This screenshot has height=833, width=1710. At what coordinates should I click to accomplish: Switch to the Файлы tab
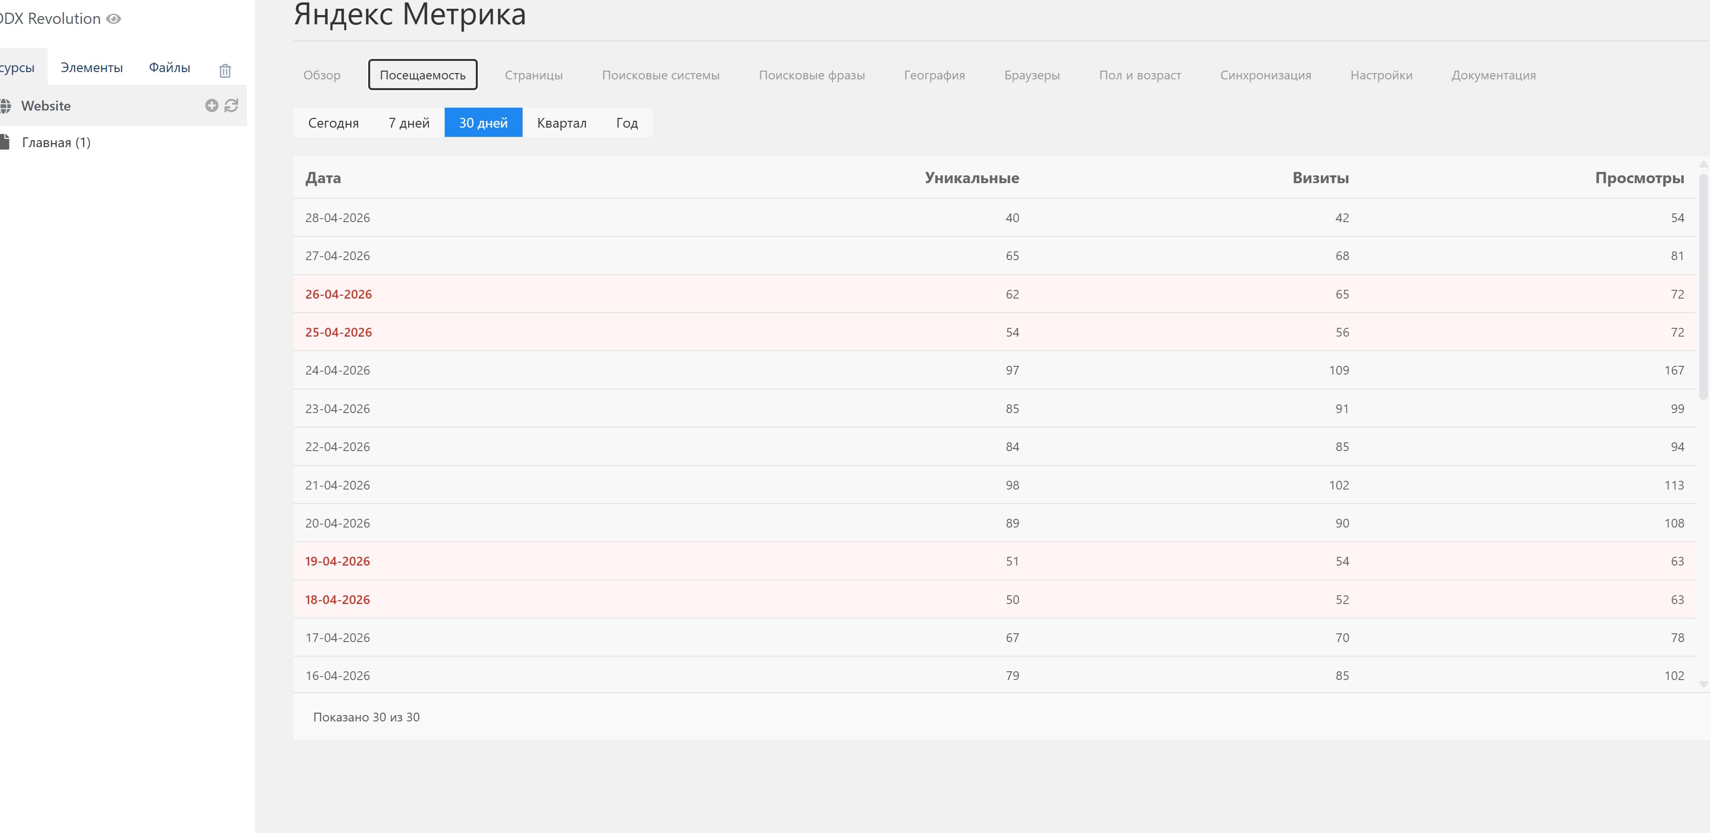click(x=169, y=68)
